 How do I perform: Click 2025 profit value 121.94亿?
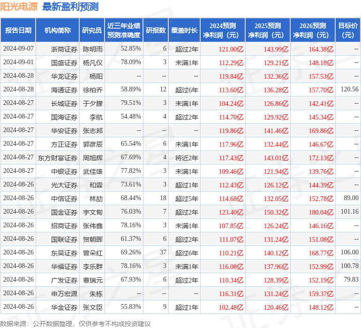(x=276, y=171)
